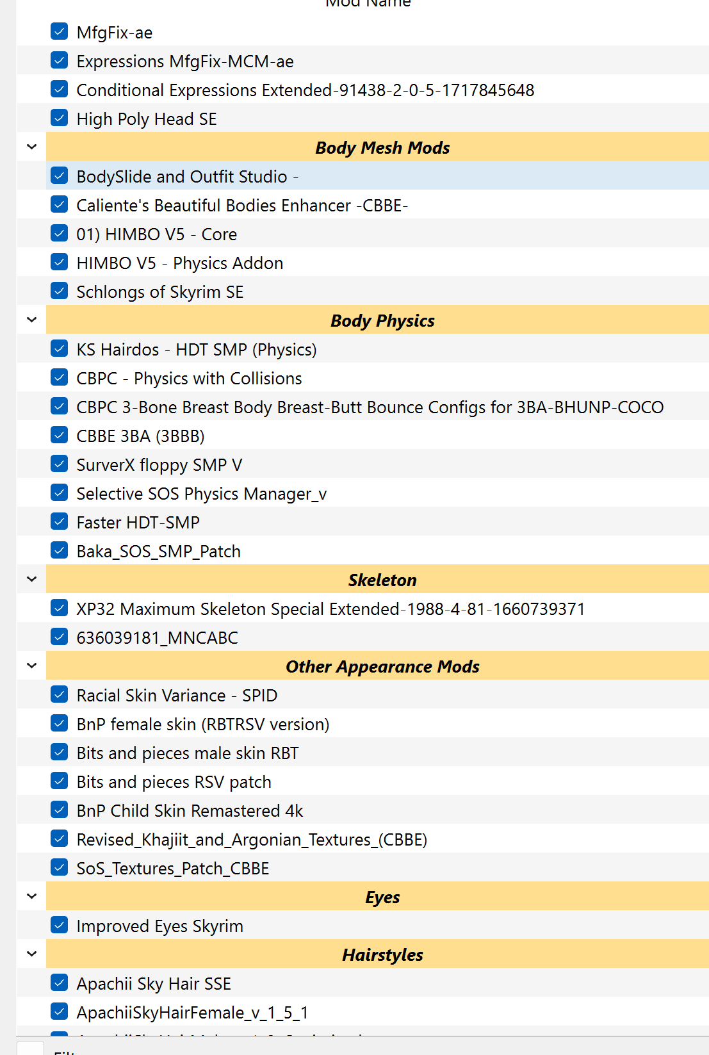Disable the CBBE 3BA (3BBB) checkbox

point(59,435)
